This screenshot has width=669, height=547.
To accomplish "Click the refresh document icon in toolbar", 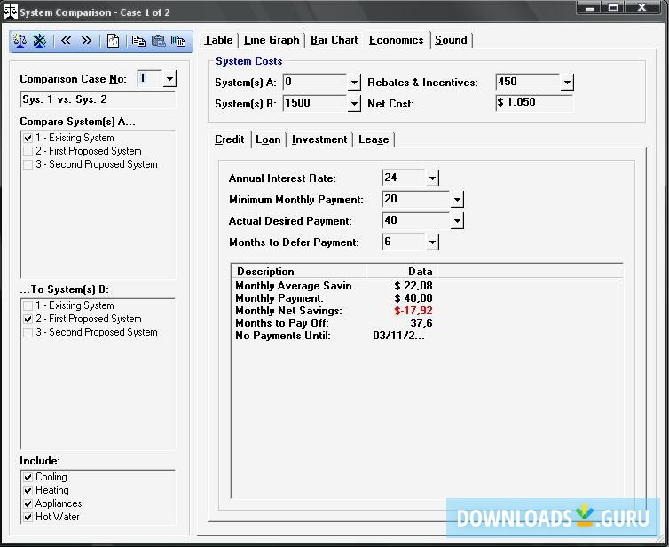I will (x=113, y=41).
